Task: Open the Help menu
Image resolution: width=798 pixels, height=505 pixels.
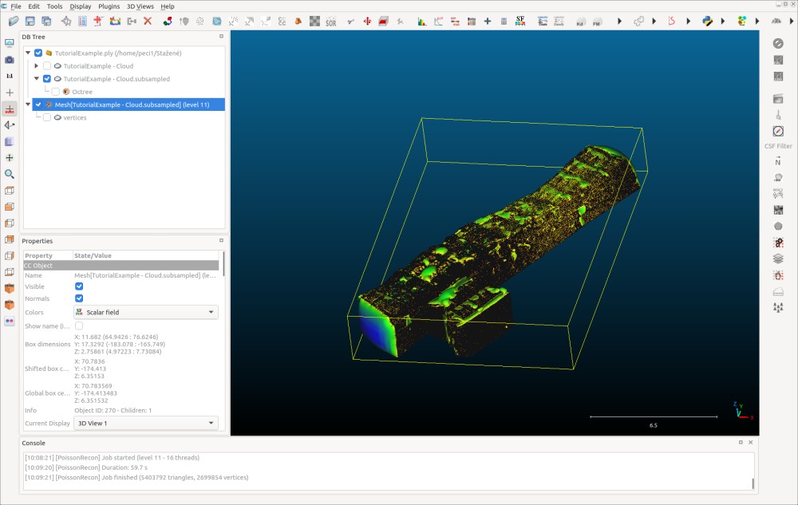Action: pos(168,6)
